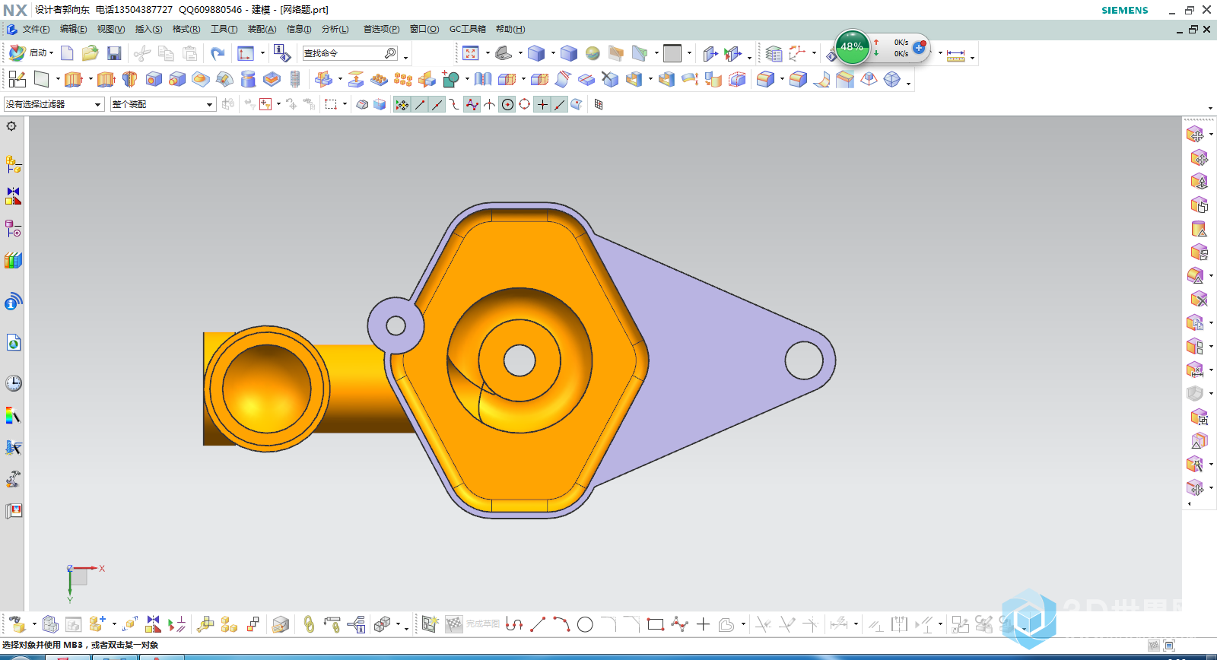Click the Fit view icon
This screenshot has height=660, width=1217.
pos(470,53)
